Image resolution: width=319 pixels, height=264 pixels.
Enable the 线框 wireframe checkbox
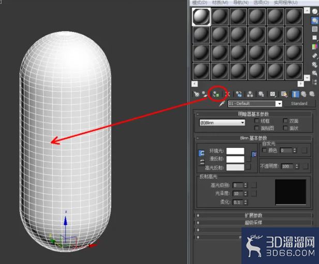click(257, 121)
